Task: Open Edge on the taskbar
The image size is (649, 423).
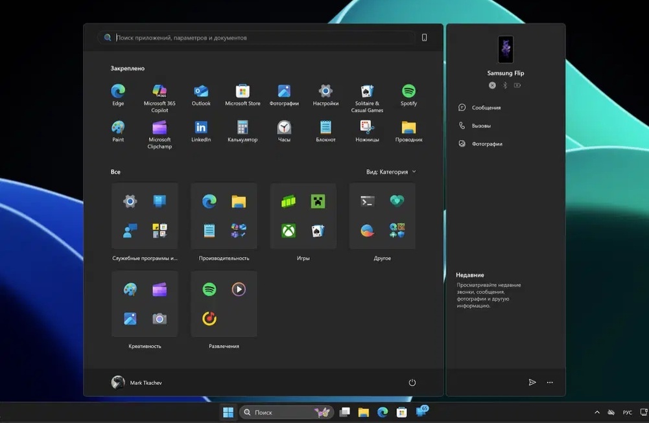Action: pyautogui.click(x=383, y=412)
